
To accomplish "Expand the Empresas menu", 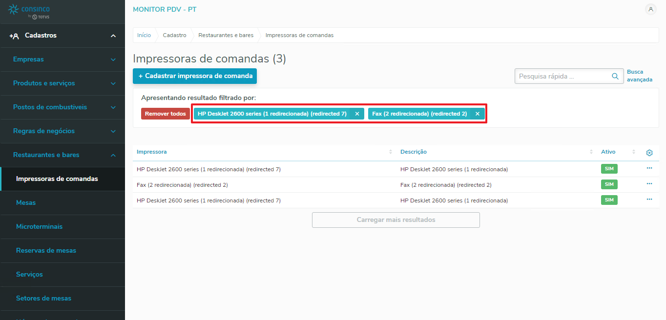I will [113, 60].
